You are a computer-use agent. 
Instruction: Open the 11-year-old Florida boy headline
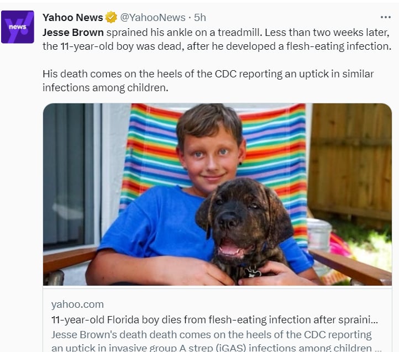[214, 320]
